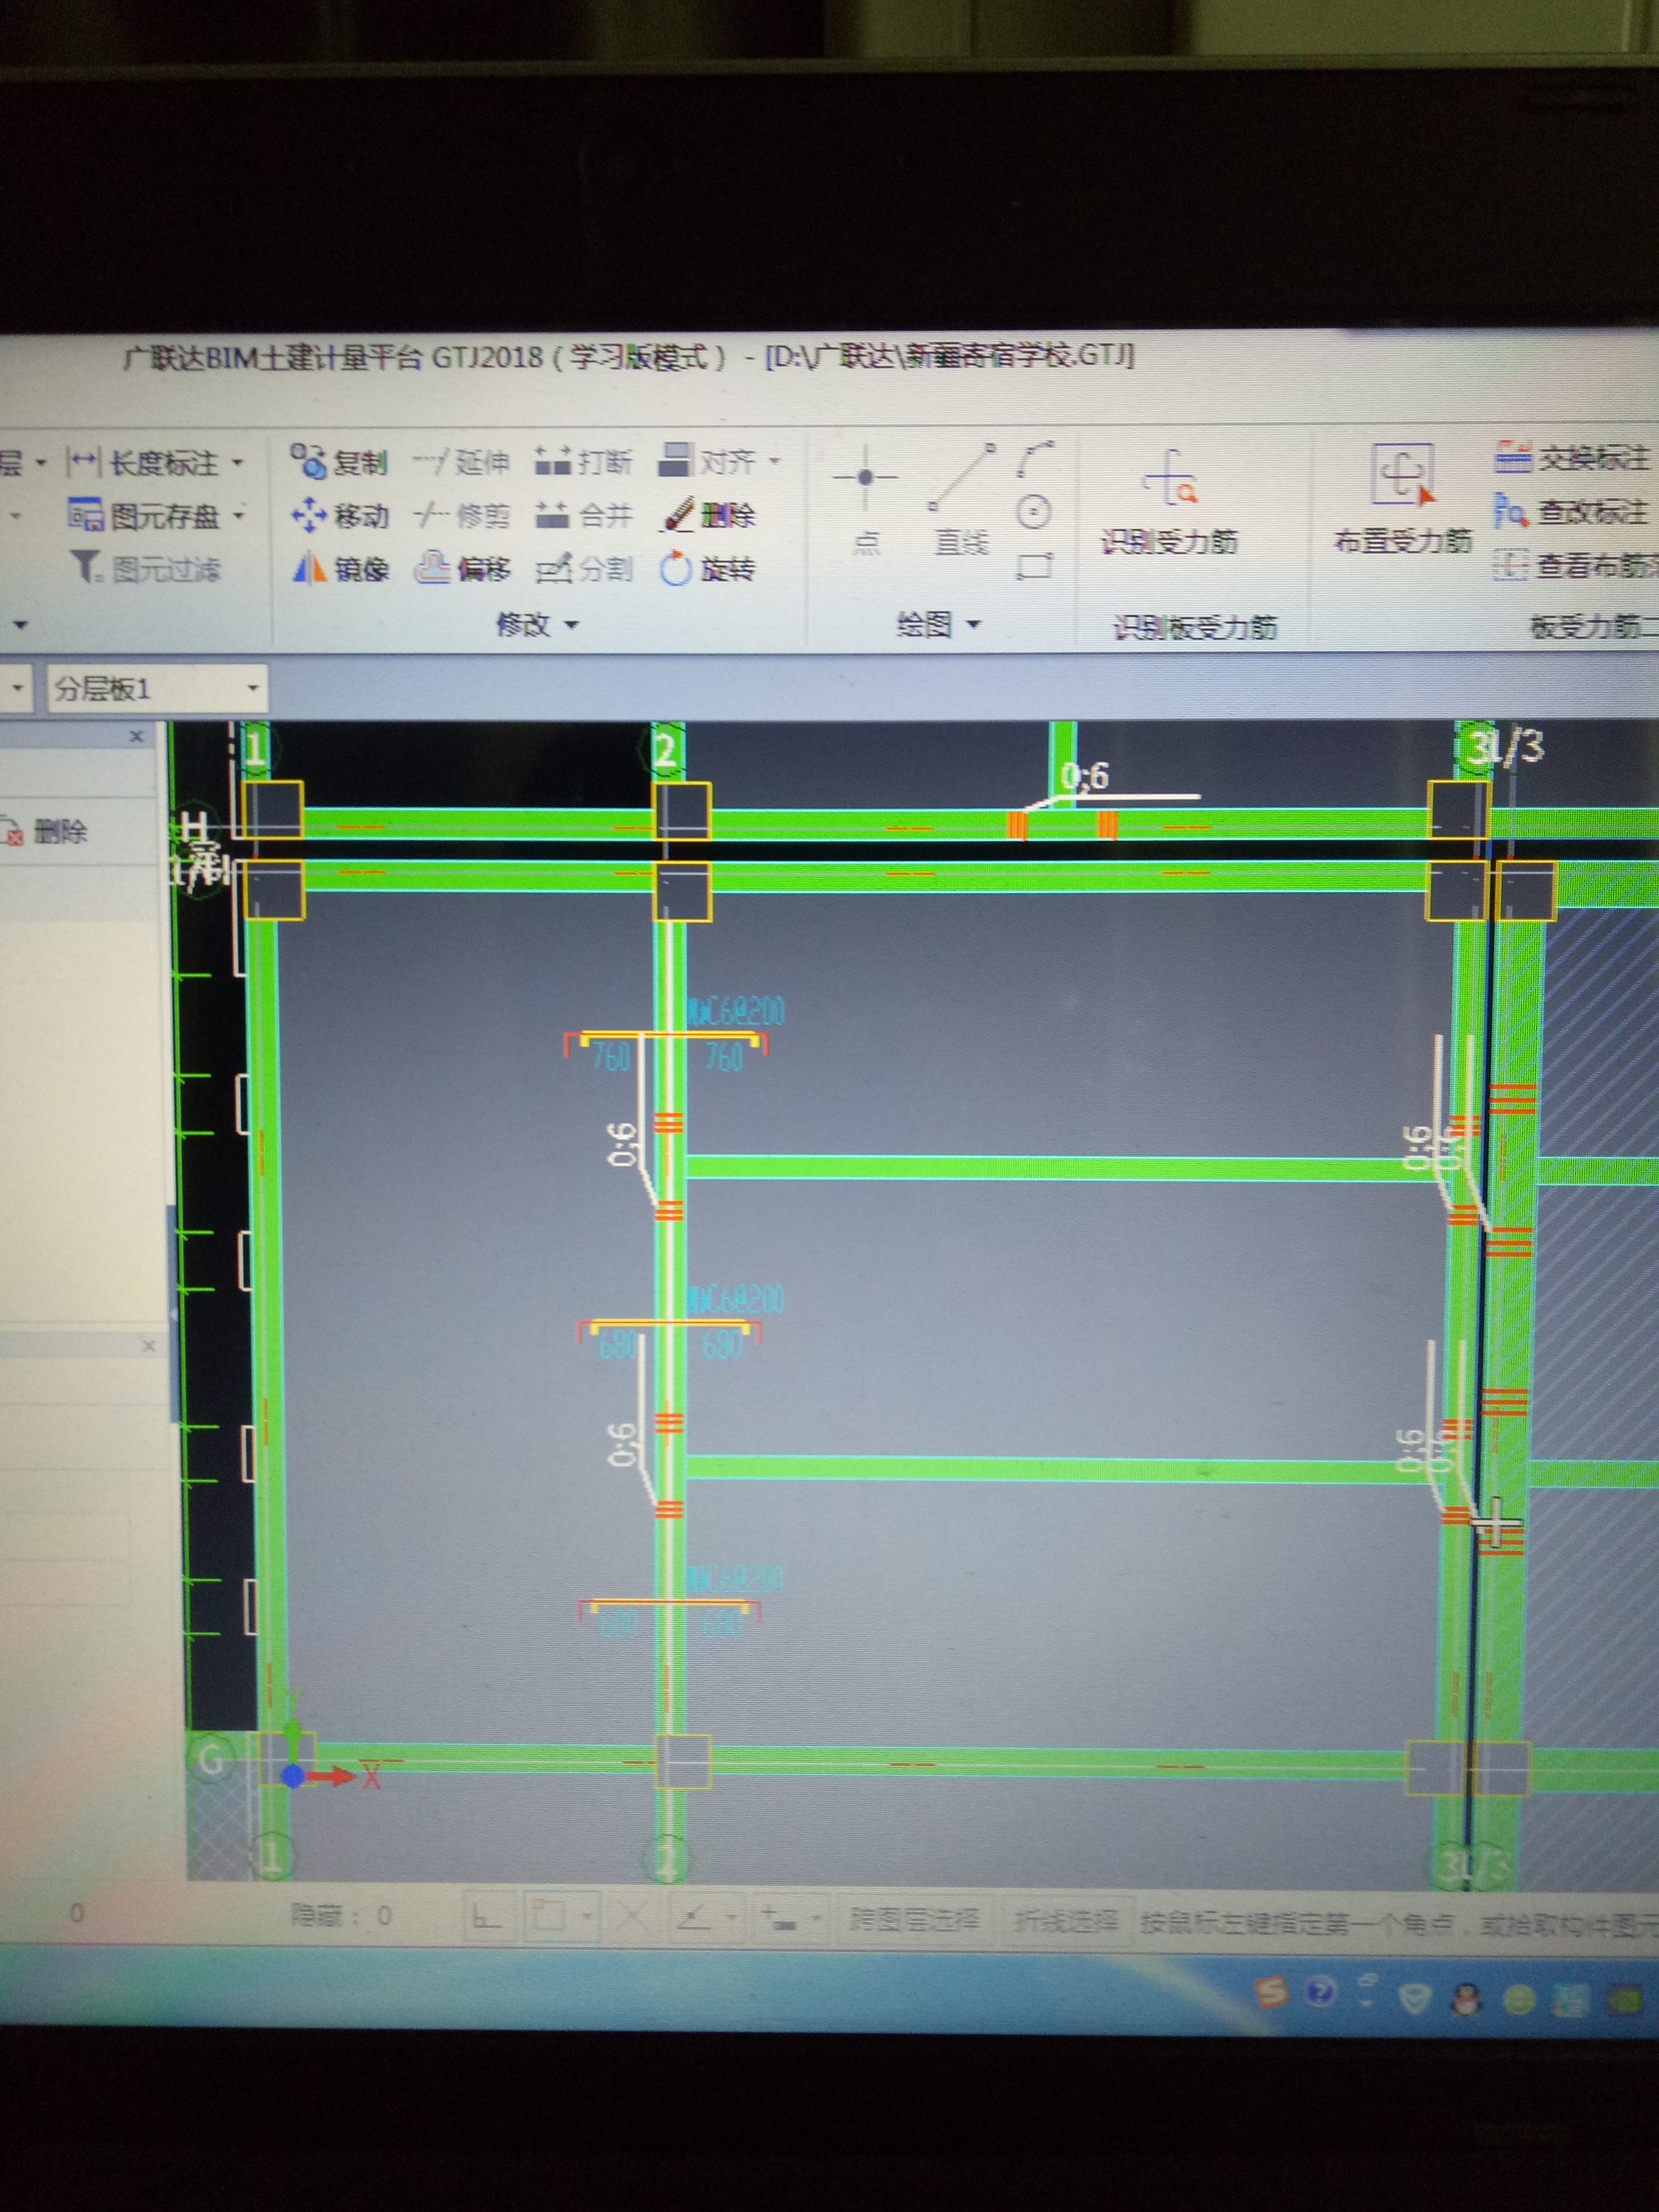The image size is (1659, 2212).
Task: Select the rectangle drawing tool
Action: [1033, 566]
